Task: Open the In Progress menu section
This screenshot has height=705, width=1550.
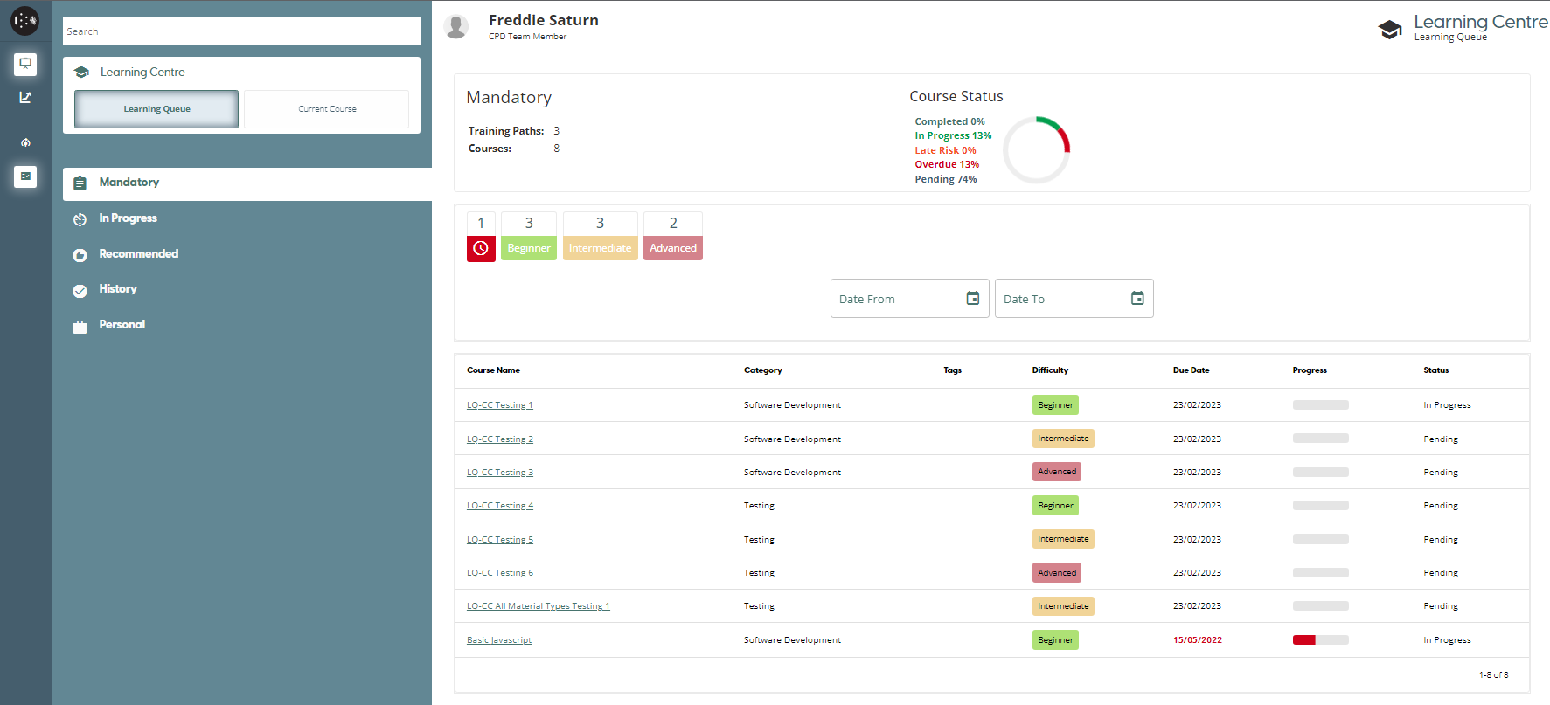Action: click(128, 218)
